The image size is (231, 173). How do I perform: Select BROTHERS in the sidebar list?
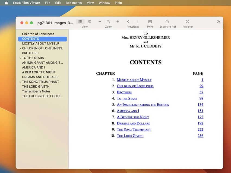coord(31,53)
